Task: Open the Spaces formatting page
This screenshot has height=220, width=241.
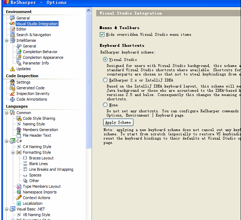Action: point(35,175)
